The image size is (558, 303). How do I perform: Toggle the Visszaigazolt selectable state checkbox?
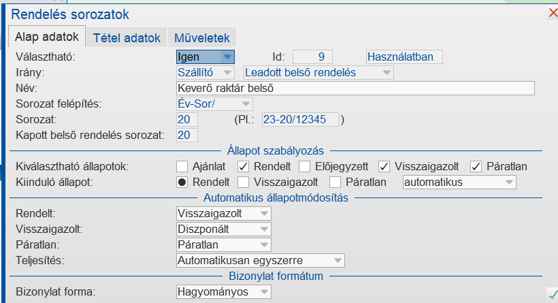point(384,165)
